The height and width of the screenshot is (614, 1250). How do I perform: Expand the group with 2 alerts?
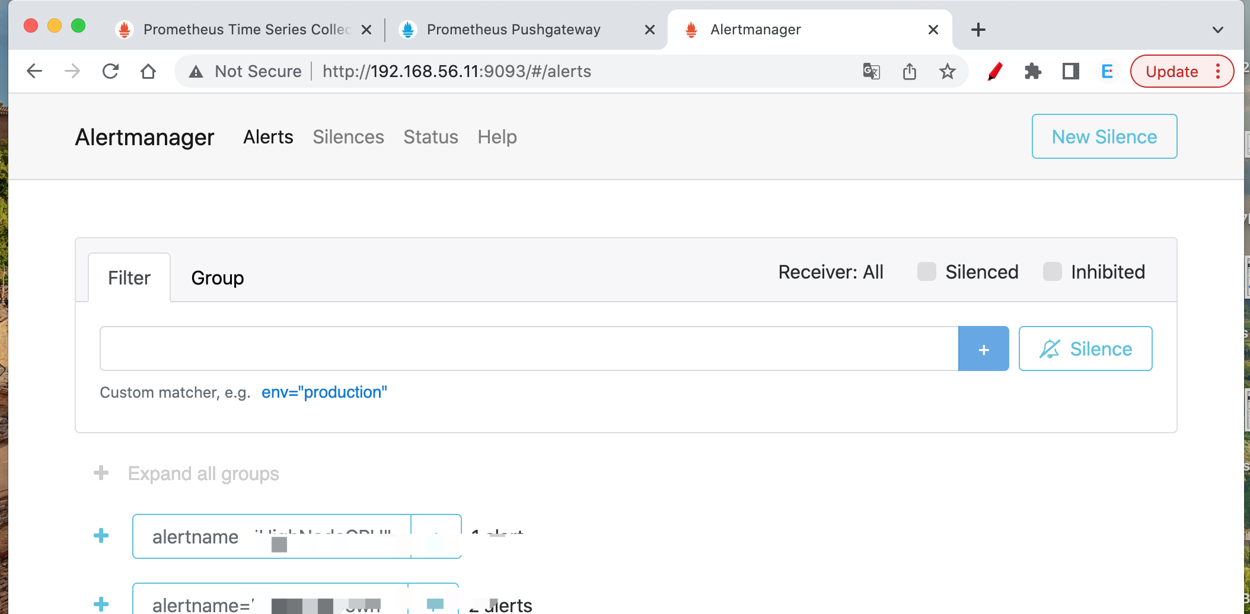pyautogui.click(x=101, y=604)
